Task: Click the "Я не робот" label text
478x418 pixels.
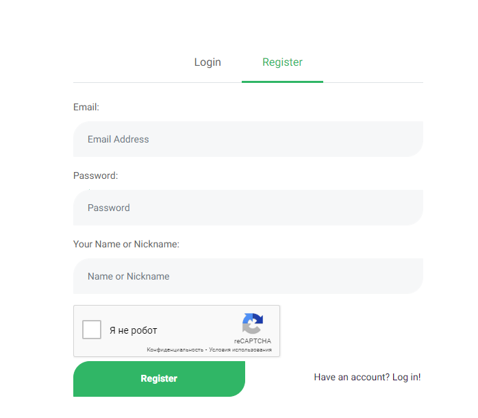Action: click(x=133, y=330)
